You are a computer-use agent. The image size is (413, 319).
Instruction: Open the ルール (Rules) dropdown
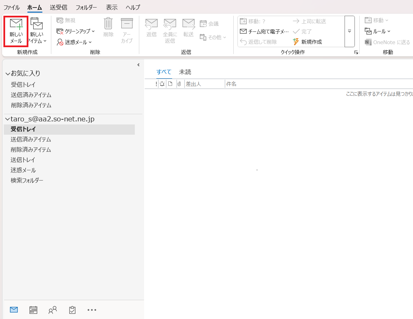[x=378, y=31]
